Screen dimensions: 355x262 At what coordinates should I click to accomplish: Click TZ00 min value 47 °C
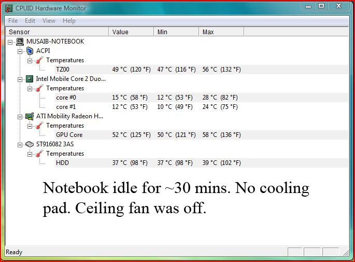[176, 70]
